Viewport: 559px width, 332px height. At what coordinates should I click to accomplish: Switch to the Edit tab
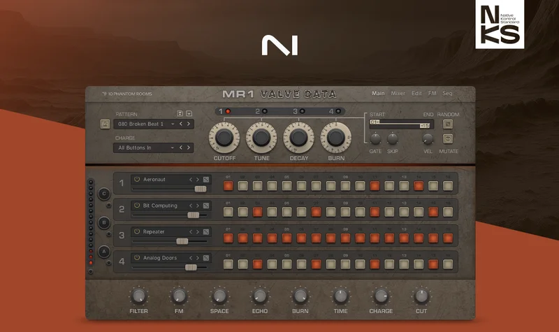click(x=416, y=94)
